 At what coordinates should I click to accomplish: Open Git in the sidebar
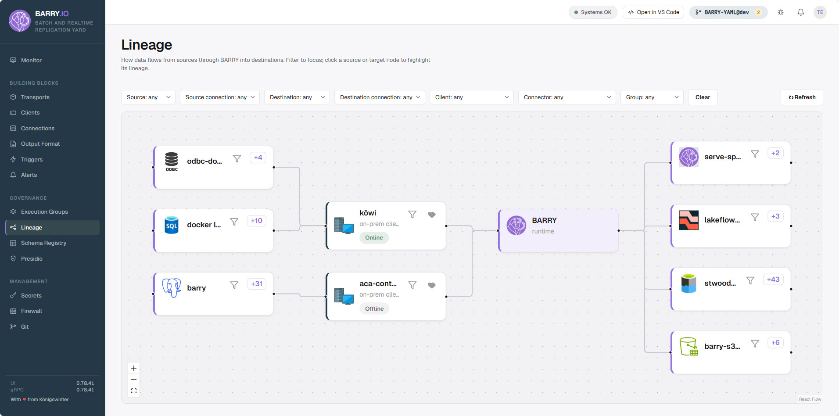(x=53, y=327)
